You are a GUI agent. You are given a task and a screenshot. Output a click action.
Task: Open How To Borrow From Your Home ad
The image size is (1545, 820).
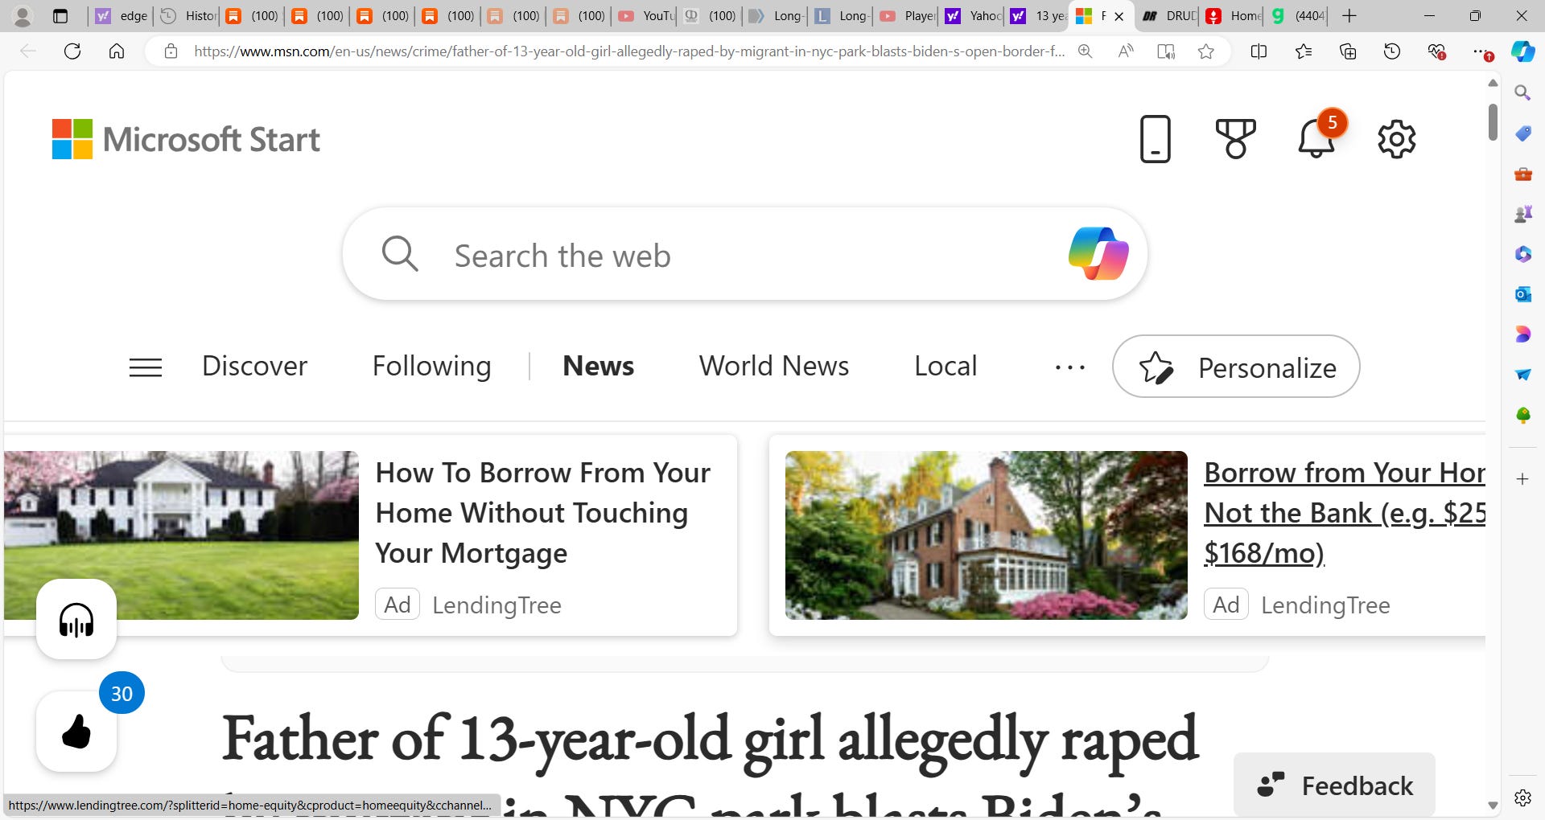pos(543,513)
